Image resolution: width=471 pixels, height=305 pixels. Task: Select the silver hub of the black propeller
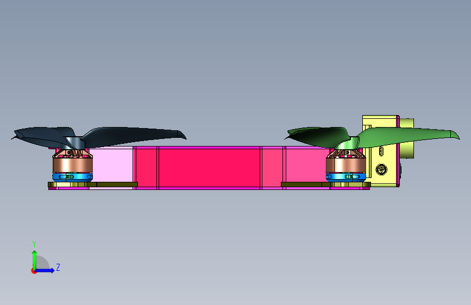click(x=74, y=143)
